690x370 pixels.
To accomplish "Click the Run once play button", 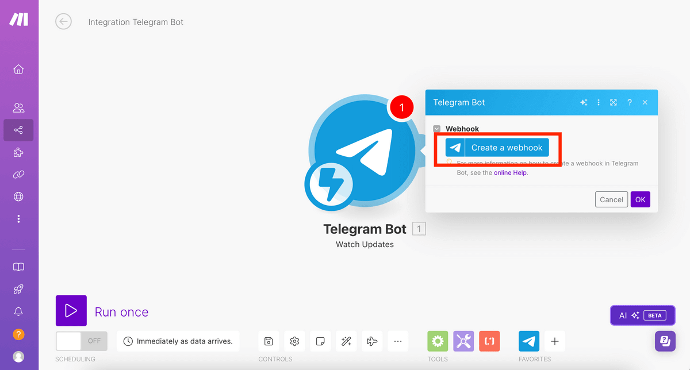I will click(x=71, y=311).
